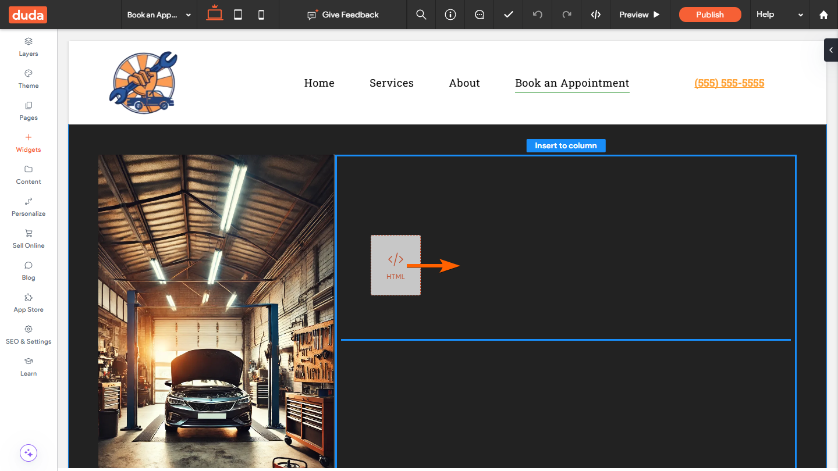Switch to tablet view icon
This screenshot has height=471, width=838.
tap(238, 15)
